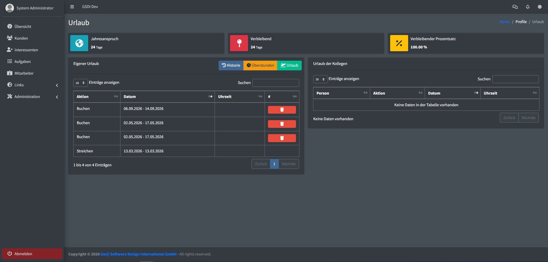Follow the Home breadcrumb link

504,22
